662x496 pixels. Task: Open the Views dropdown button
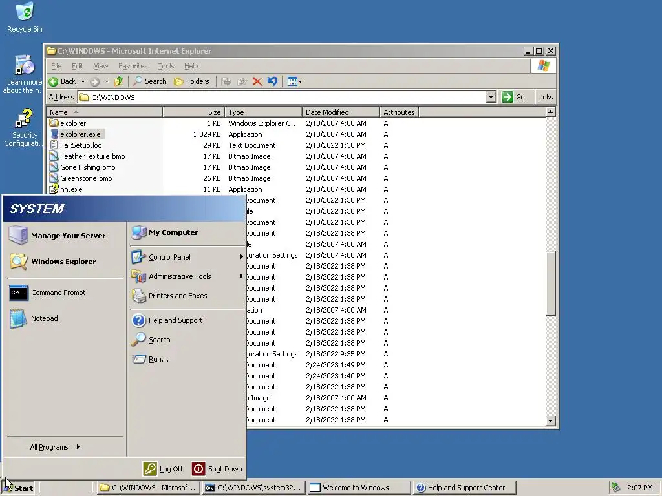(294, 81)
